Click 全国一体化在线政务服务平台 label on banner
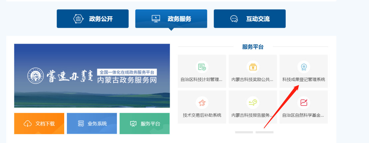The height and width of the screenshot is (143, 369). tap(127, 72)
